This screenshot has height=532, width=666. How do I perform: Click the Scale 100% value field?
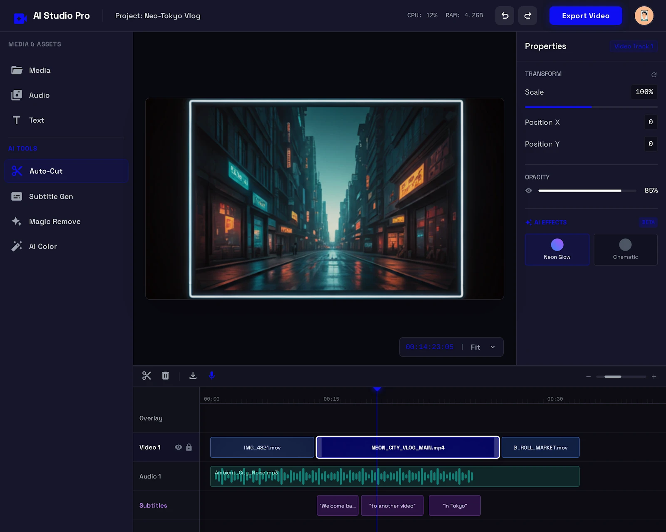tap(644, 92)
